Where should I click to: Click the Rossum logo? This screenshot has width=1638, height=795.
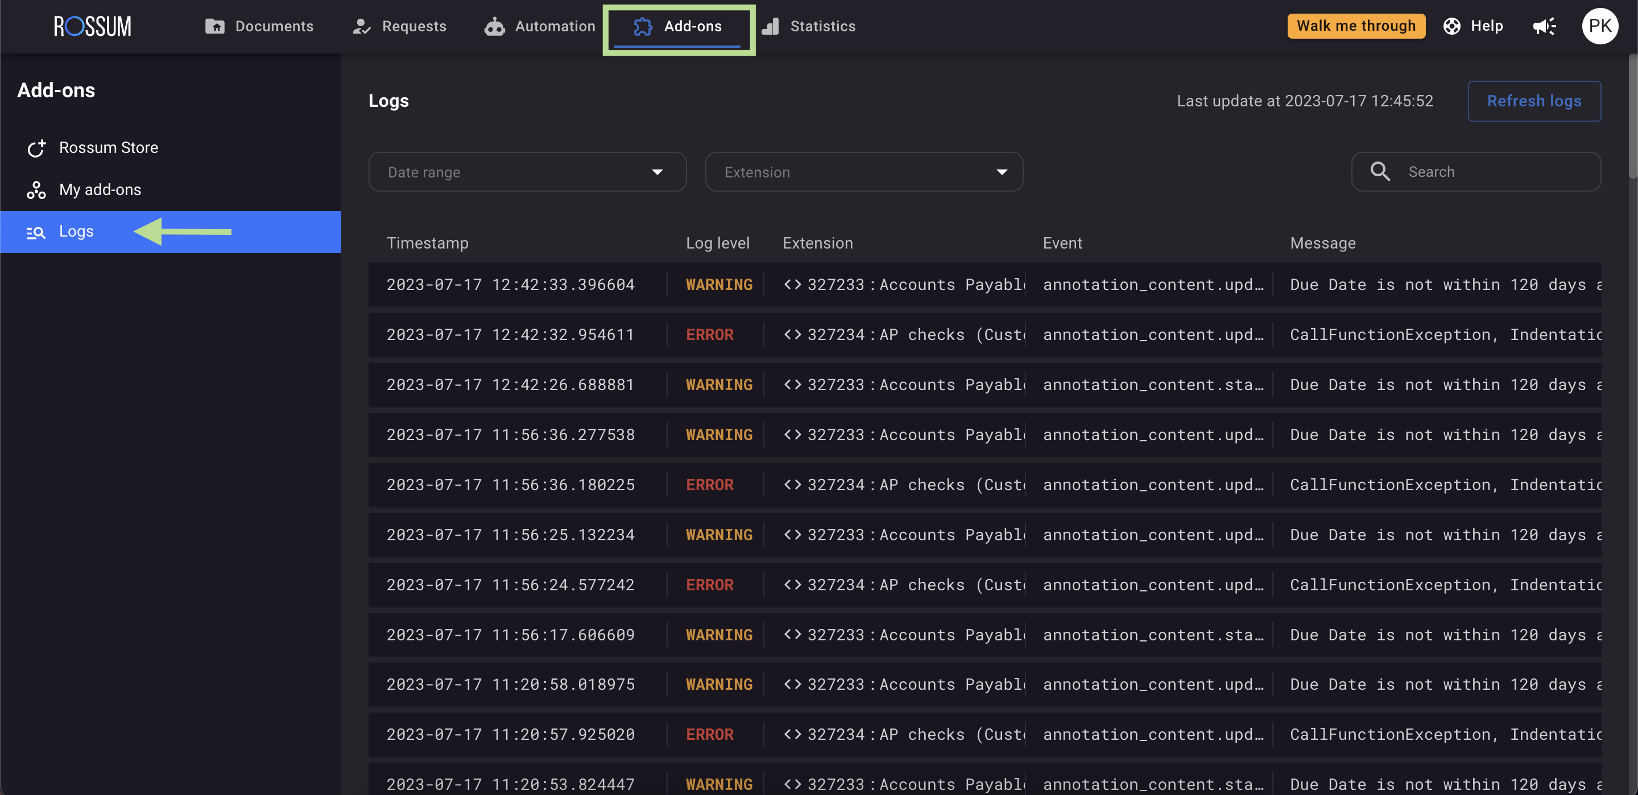(x=92, y=26)
